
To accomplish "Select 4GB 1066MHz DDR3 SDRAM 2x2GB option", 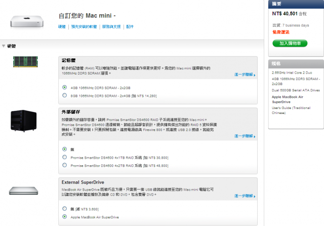I will pyautogui.click(x=64, y=88).
